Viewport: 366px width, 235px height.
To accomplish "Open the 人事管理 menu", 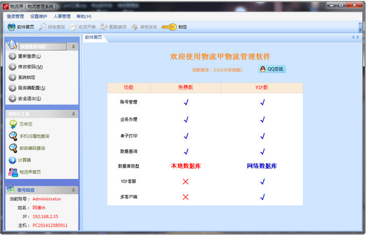I will click(62, 16).
